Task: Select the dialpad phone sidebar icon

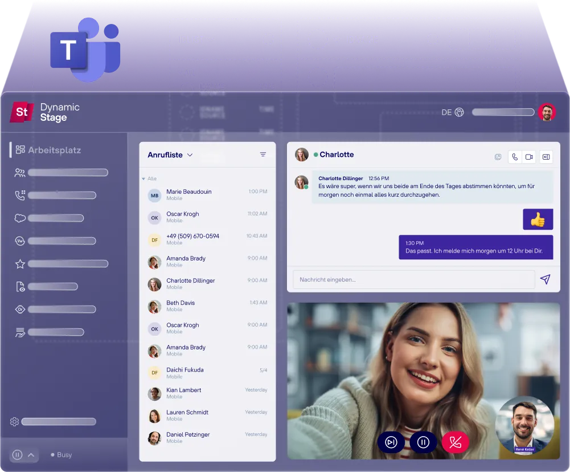Action: pyautogui.click(x=19, y=195)
